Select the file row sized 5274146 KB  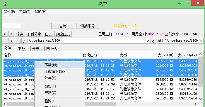(101, 89)
